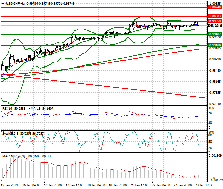Viewport: 223px width, 189px height.
Task: Click the 18 Jan 20:00 time axis label
Action: tap(118, 185)
